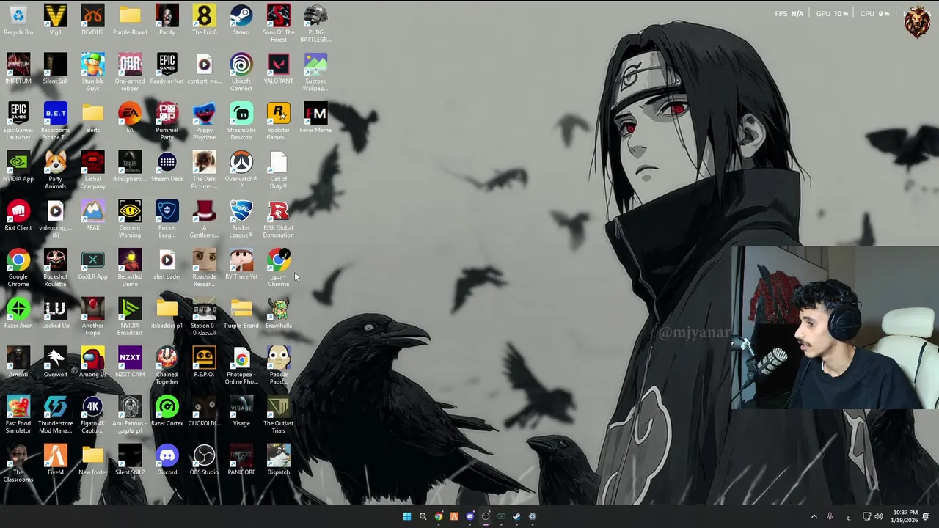Select the Ubisoft Connect desktop shortcut

241,72
